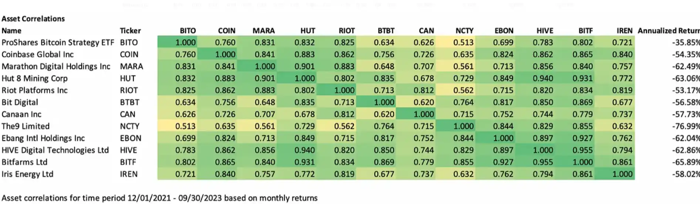
Task: Select the Annualized Return column header
Action: coord(668,31)
